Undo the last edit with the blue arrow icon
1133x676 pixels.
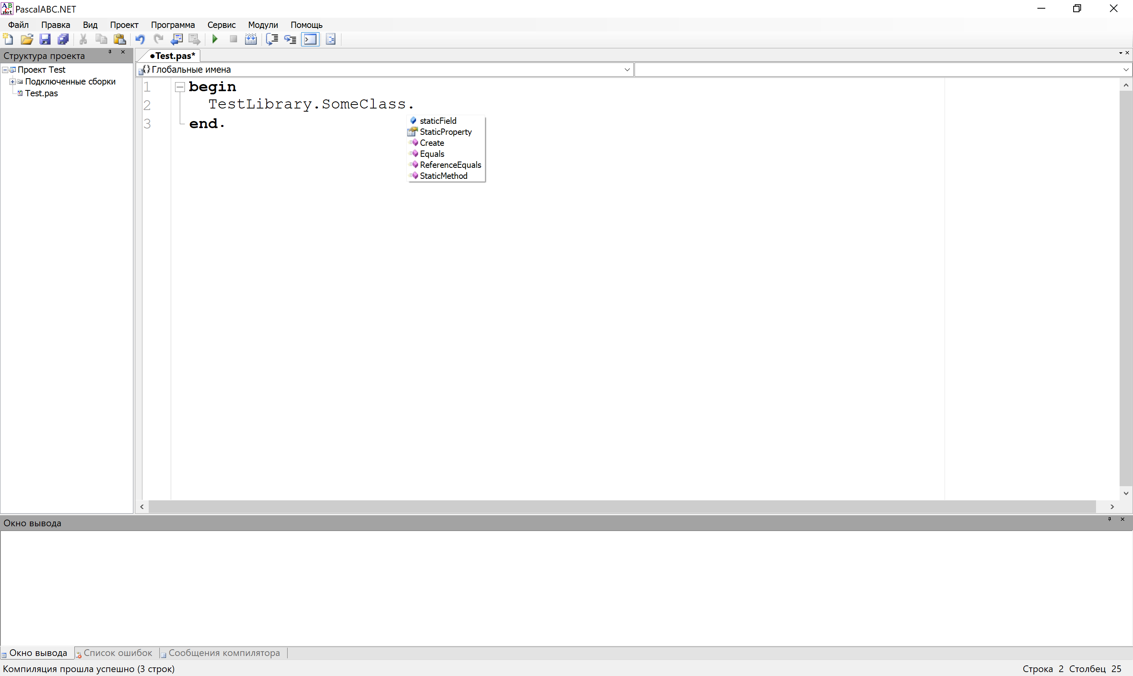(140, 39)
